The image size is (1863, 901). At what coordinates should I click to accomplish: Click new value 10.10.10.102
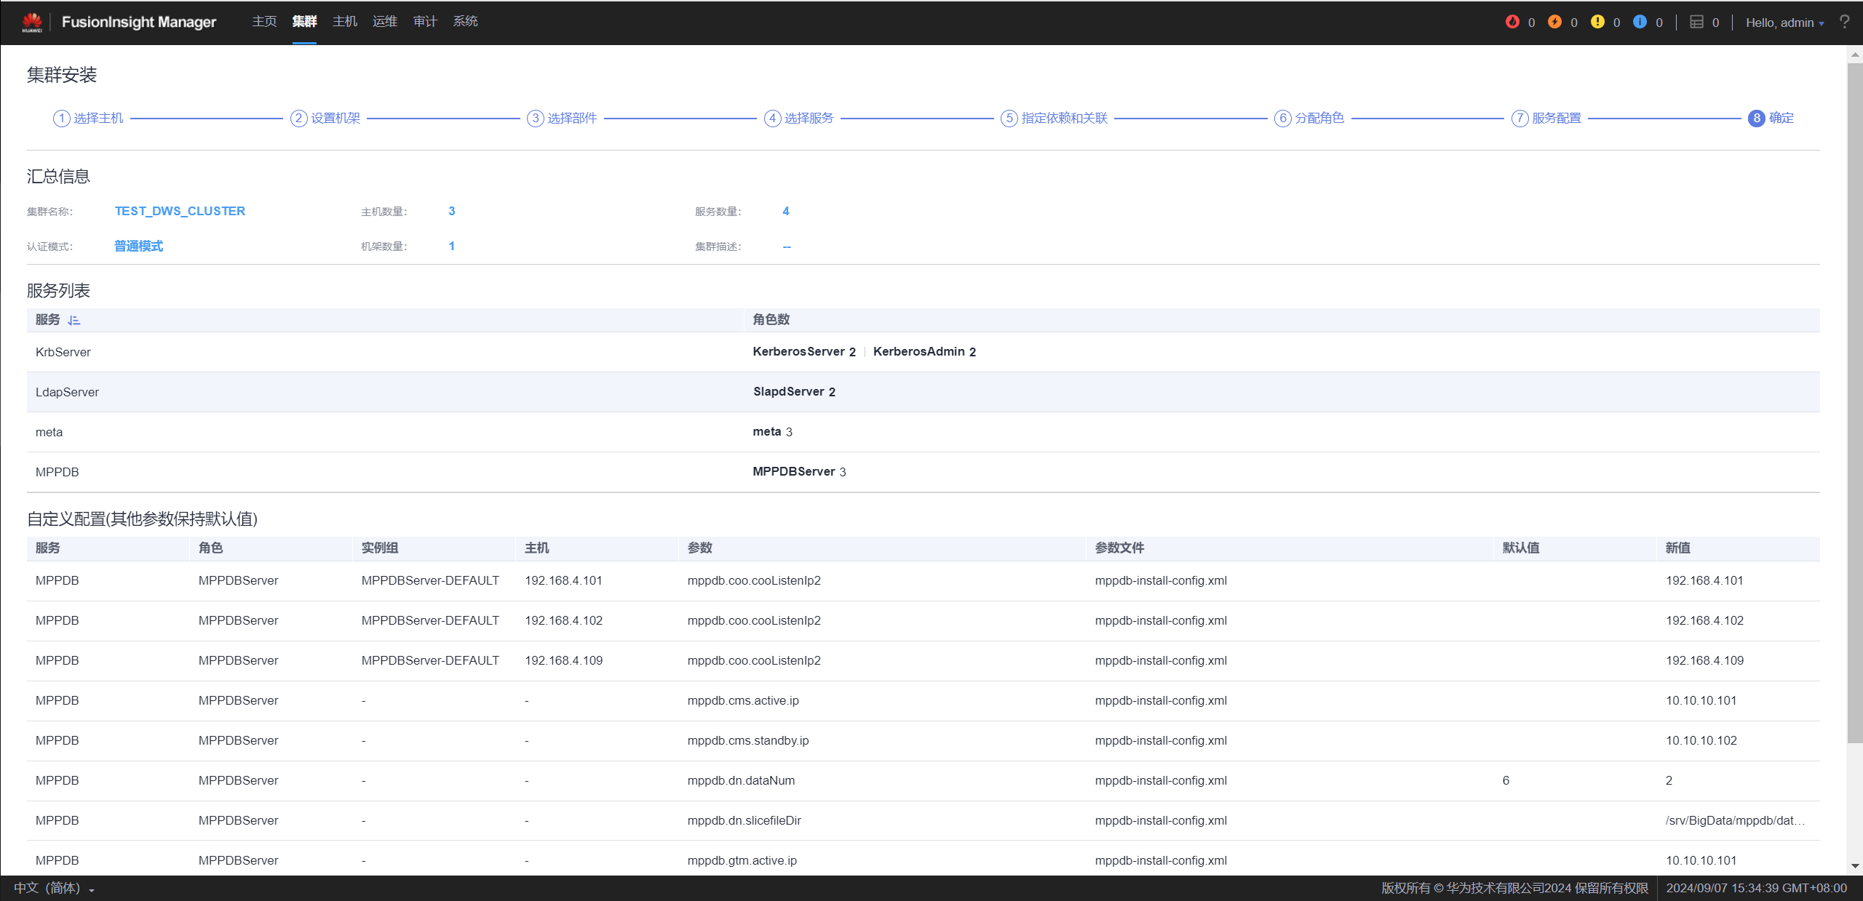tap(1701, 740)
